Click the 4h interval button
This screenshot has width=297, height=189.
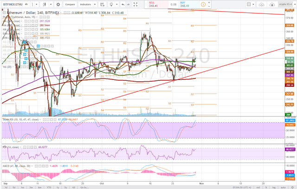coord(26,4)
